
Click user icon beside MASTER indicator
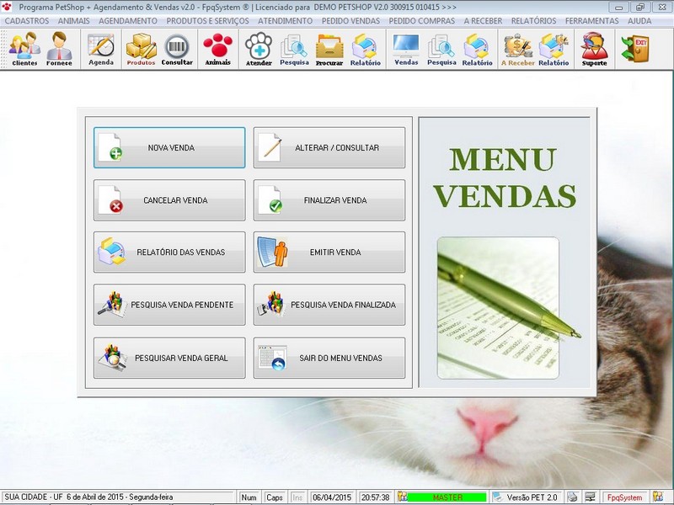pyautogui.click(x=402, y=497)
